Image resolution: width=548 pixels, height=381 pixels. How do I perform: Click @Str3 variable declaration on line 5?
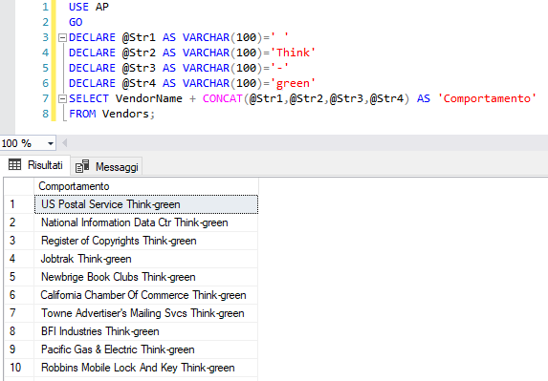[139, 68]
